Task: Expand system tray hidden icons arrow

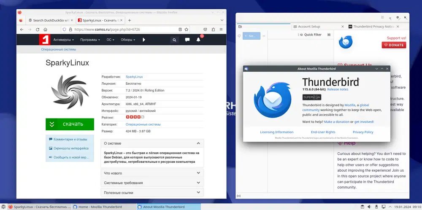Action: (390, 207)
